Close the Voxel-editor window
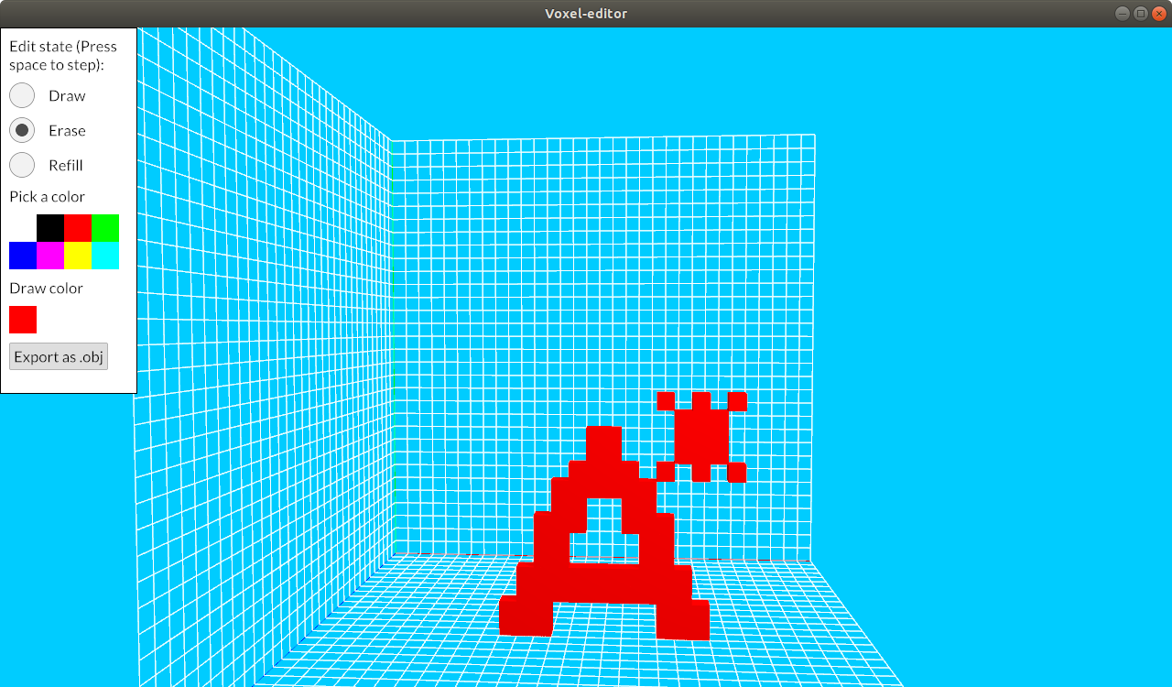Viewport: 1172px width, 687px height. click(1159, 13)
